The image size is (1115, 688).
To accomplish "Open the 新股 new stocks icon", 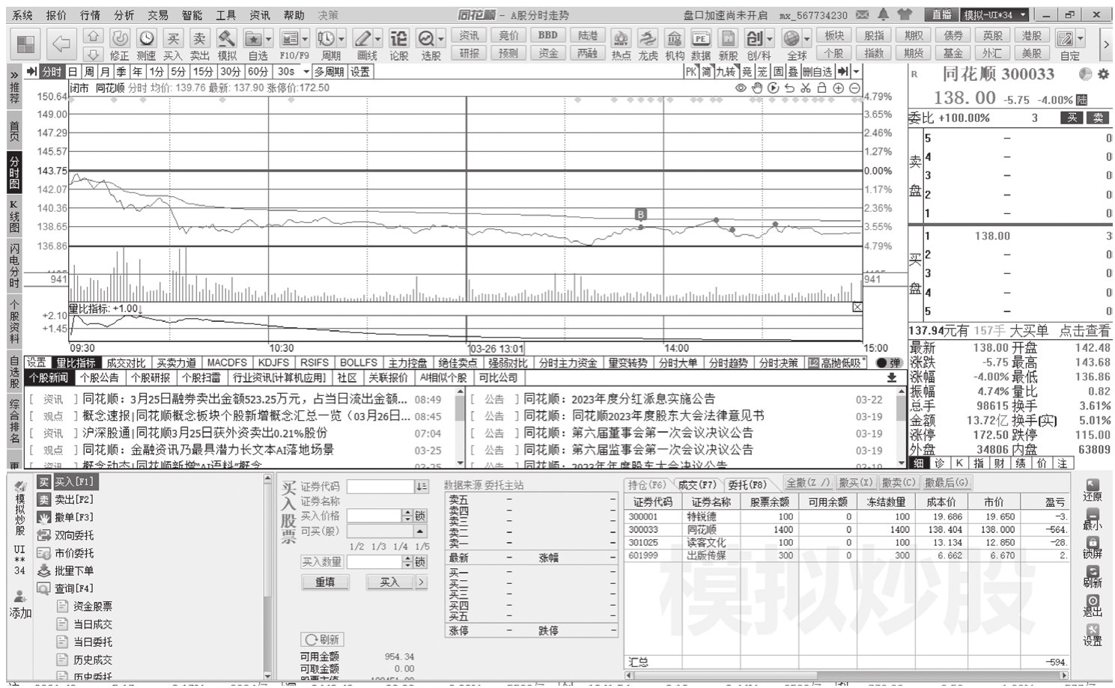I will pyautogui.click(x=728, y=38).
